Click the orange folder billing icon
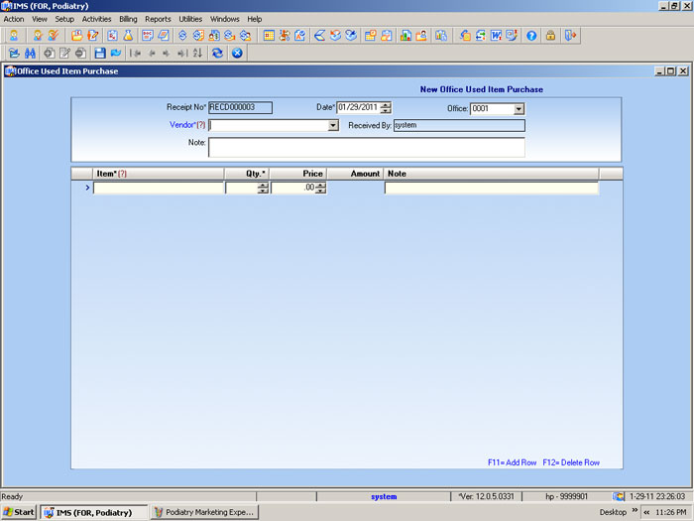694x521 pixels. (76, 36)
